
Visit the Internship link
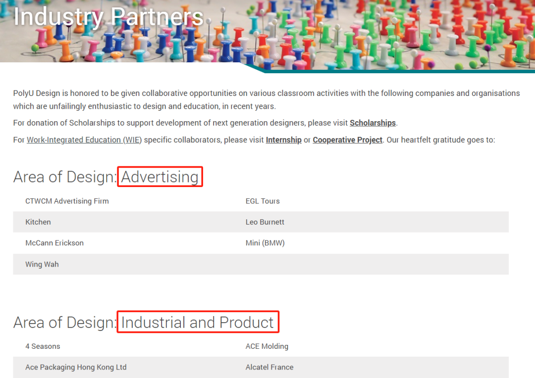click(283, 140)
